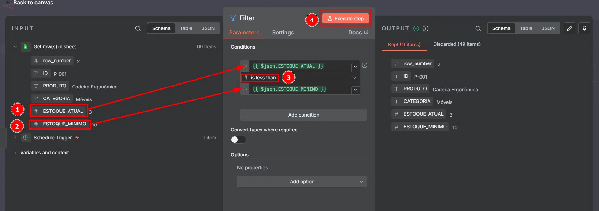Search the OUTPUT panel data
Image resolution: width=599 pixels, height=211 pixels.
[478, 28]
